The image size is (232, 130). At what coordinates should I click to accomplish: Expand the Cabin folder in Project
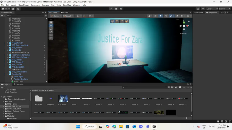(3, 101)
